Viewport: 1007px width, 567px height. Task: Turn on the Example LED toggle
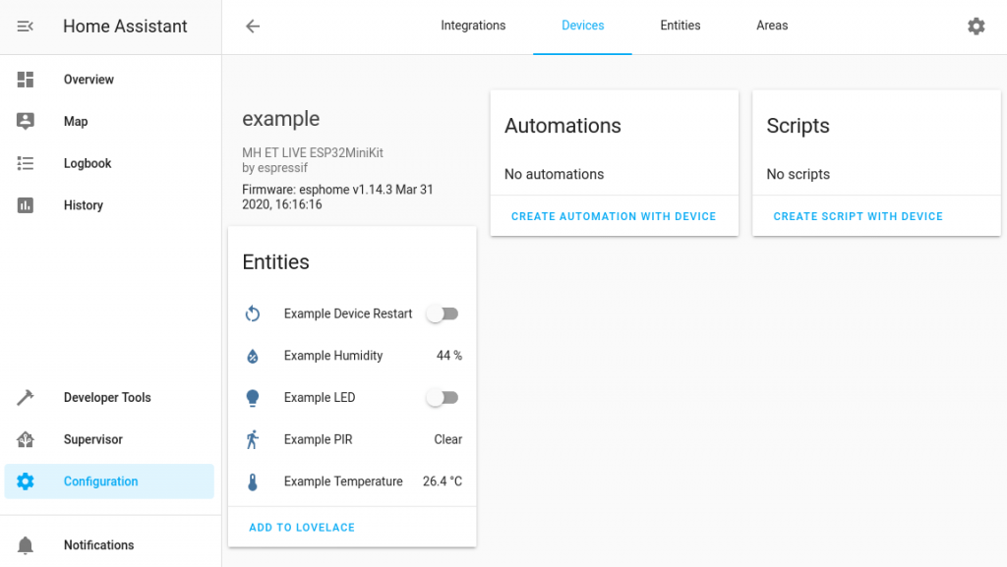pos(442,397)
